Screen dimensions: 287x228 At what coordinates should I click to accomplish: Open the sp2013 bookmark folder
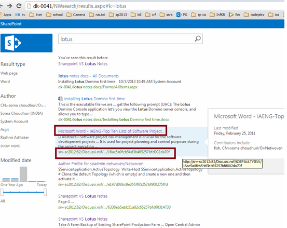coord(118,15)
